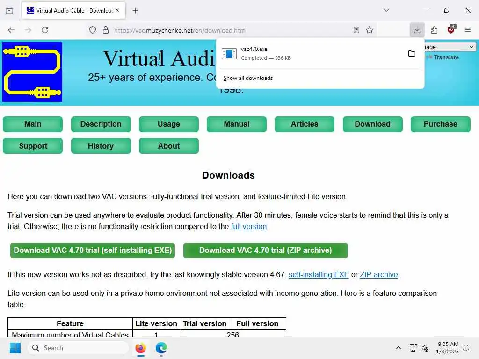Screen dimensions: 479x359
Task: Expand the list all tabs chevron
Action: (x=386, y=10)
